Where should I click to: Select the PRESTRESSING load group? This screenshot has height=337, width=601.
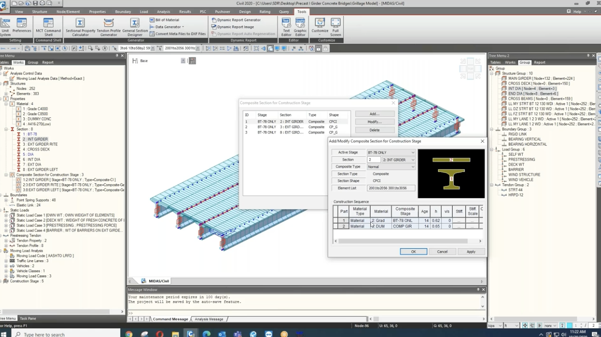click(522, 160)
